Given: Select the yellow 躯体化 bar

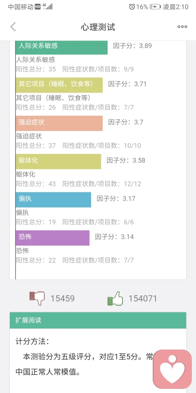Looking at the screenshot, I should pos(58,161).
